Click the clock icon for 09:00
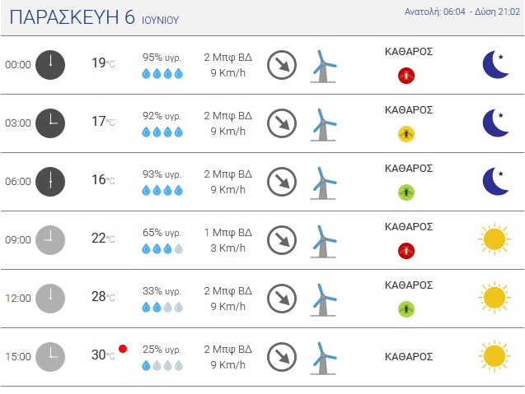The width and height of the screenshot is (525, 394). pyautogui.click(x=50, y=240)
